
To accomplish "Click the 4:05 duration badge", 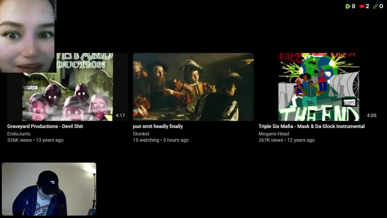I will (x=372, y=115).
